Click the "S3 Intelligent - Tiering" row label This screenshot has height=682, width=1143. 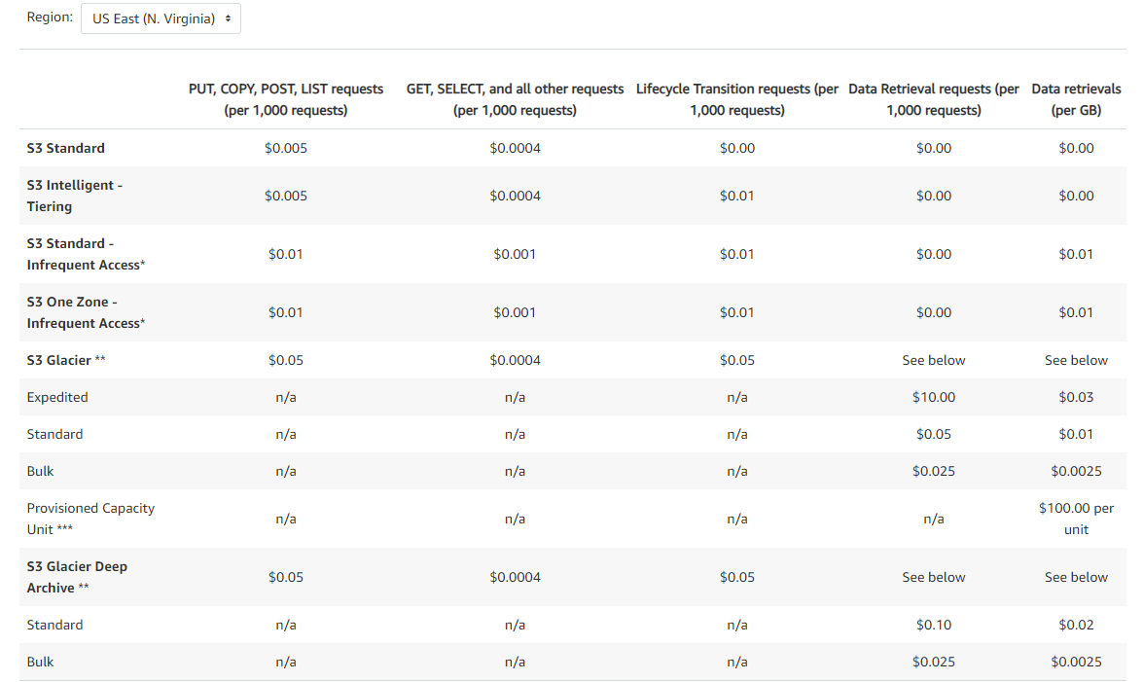[75, 195]
